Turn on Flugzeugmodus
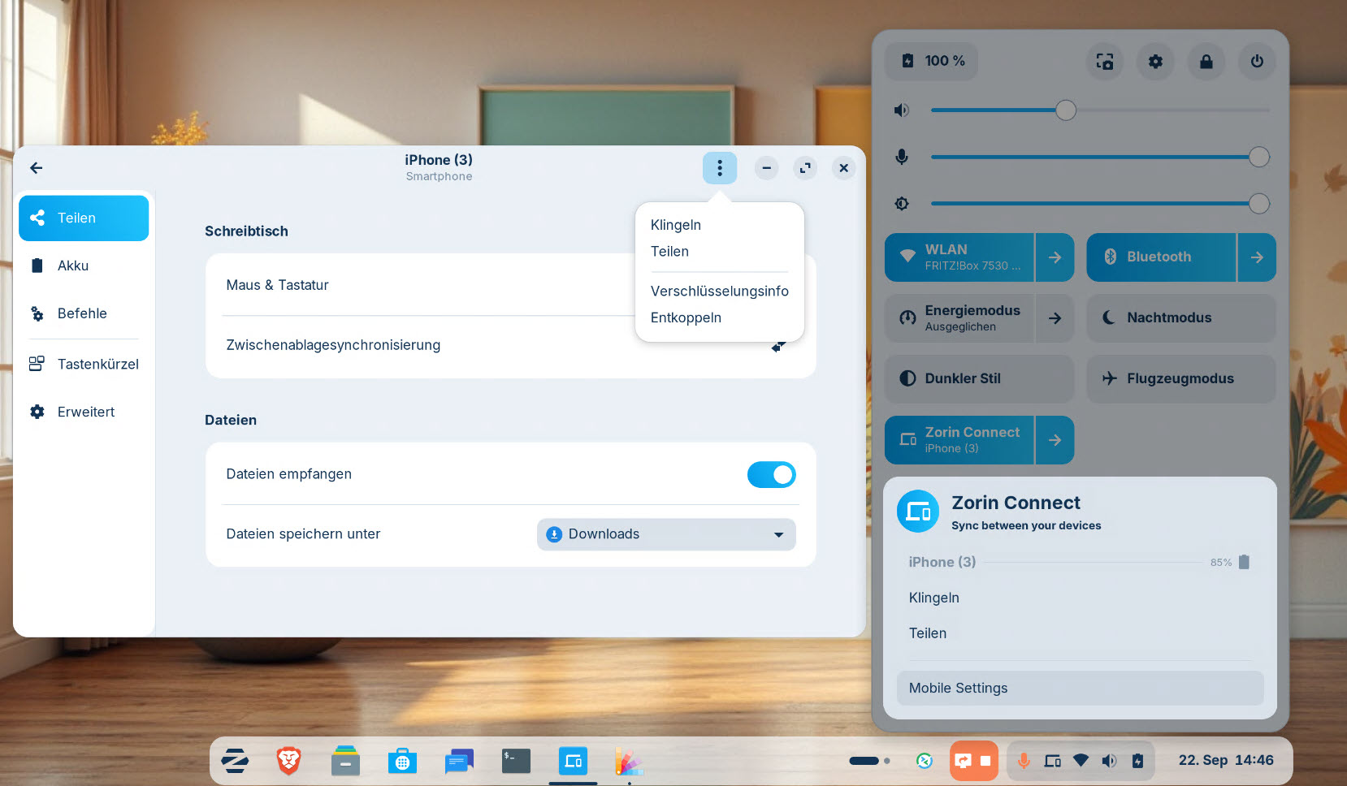Viewport: 1347px width, 786px height. [x=1180, y=378]
